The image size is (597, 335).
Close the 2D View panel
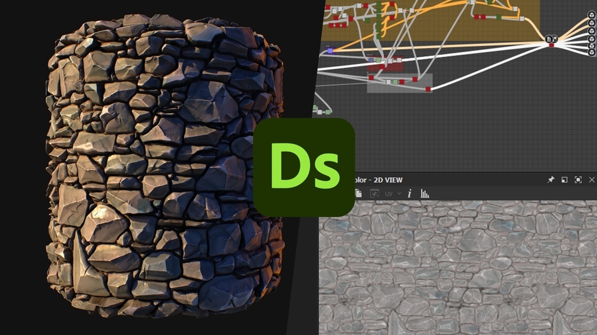(x=592, y=180)
